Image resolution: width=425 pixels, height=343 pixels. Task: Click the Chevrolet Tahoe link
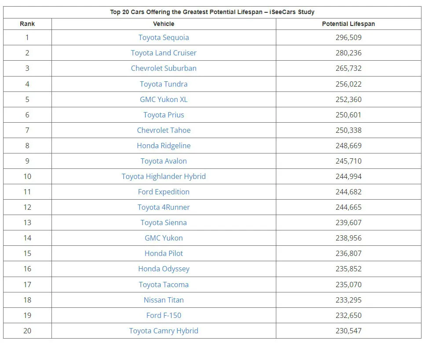coord(164,130)
